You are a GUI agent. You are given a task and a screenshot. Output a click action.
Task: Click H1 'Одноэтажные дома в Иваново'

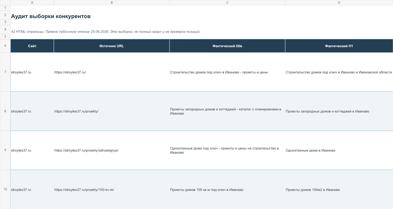tap(310, 151)
